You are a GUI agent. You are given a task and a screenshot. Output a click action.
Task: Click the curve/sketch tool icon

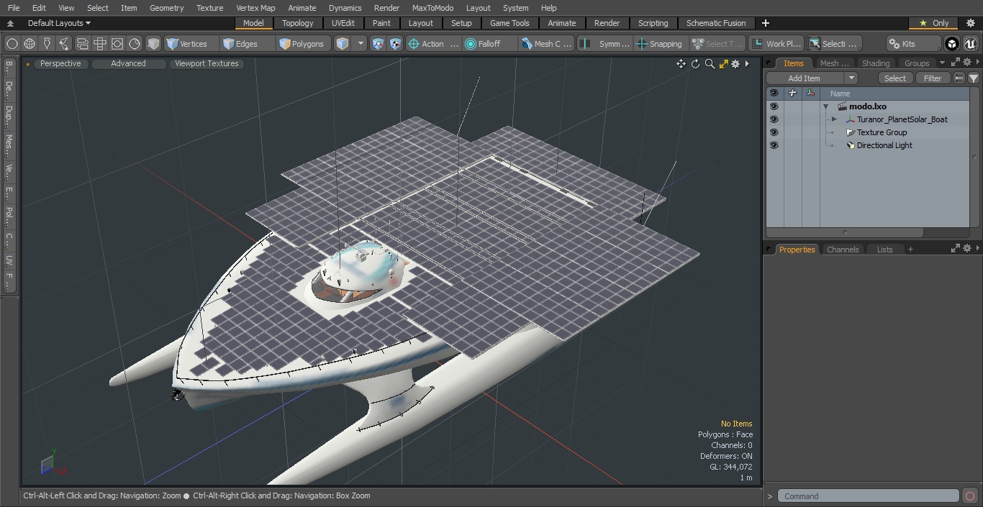(64, 44)
